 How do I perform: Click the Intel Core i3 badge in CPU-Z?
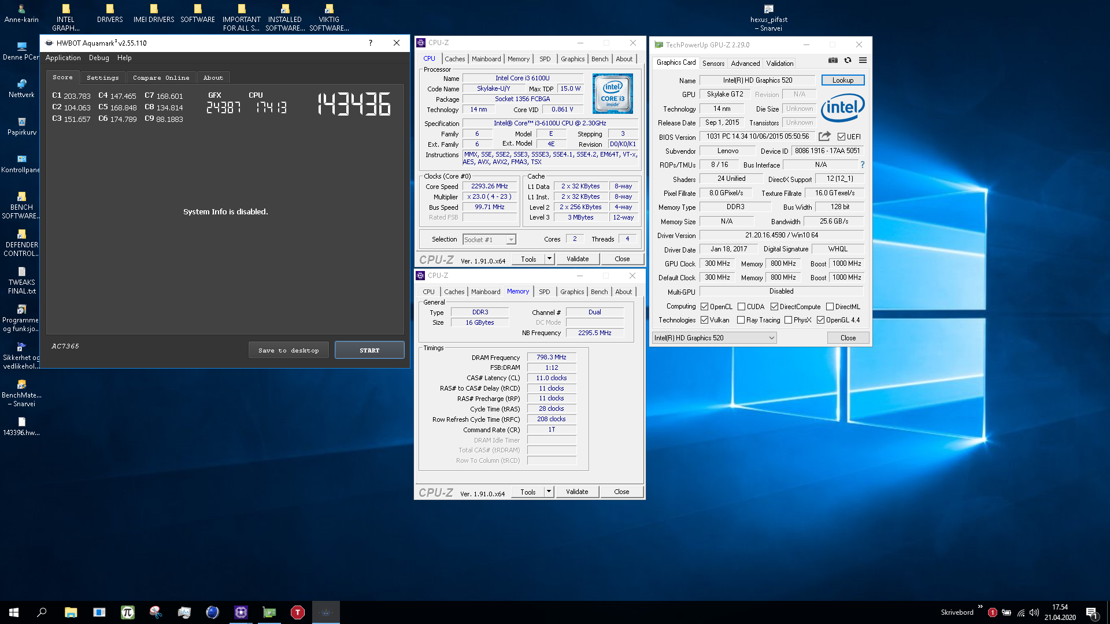pyautogui.click(x=612, y=94)
